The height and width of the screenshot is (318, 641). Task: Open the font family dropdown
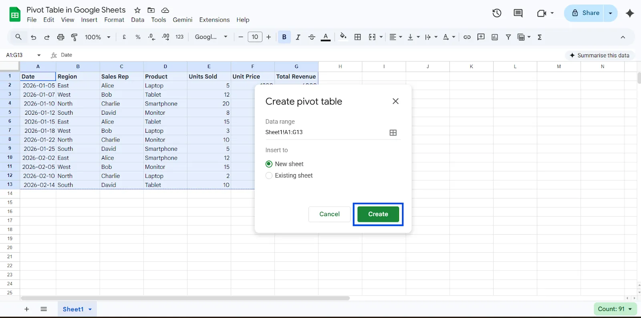(211, 37)
